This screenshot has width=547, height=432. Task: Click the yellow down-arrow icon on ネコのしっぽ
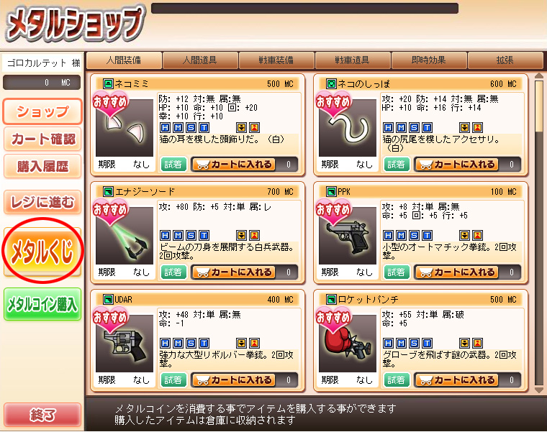pyautogui.click(x=464, y=127)
